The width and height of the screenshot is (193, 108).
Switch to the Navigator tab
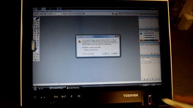point(142,18)
